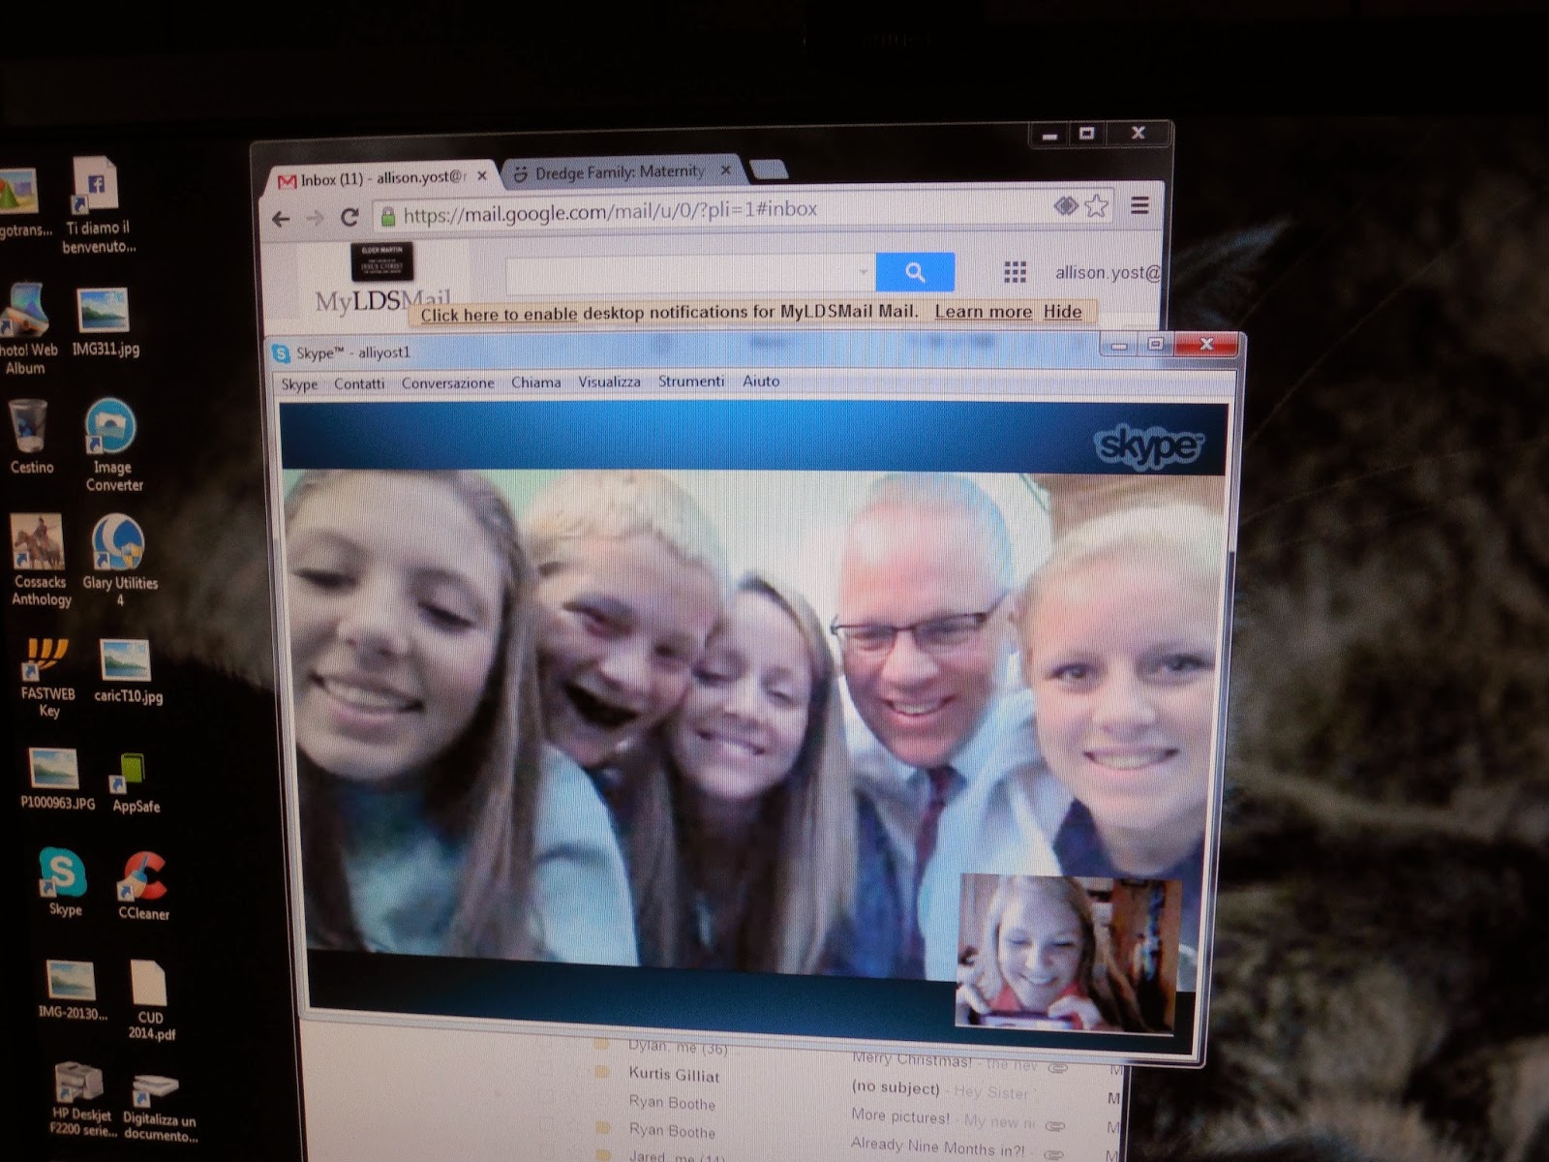1549x1162 pixels.
Task: Select the IMG311.jpg desktop file
Action: coord(105,322)
